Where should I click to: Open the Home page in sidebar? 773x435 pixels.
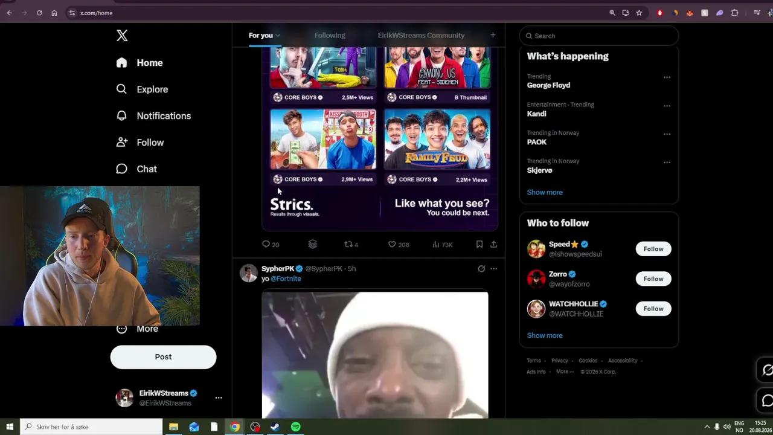point(140,63)
